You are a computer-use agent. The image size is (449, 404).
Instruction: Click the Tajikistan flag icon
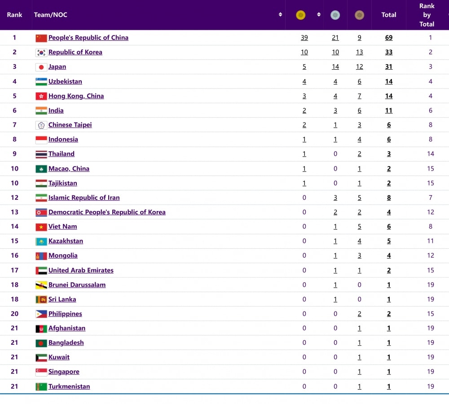pyautogui.click(x=41, y=184)
